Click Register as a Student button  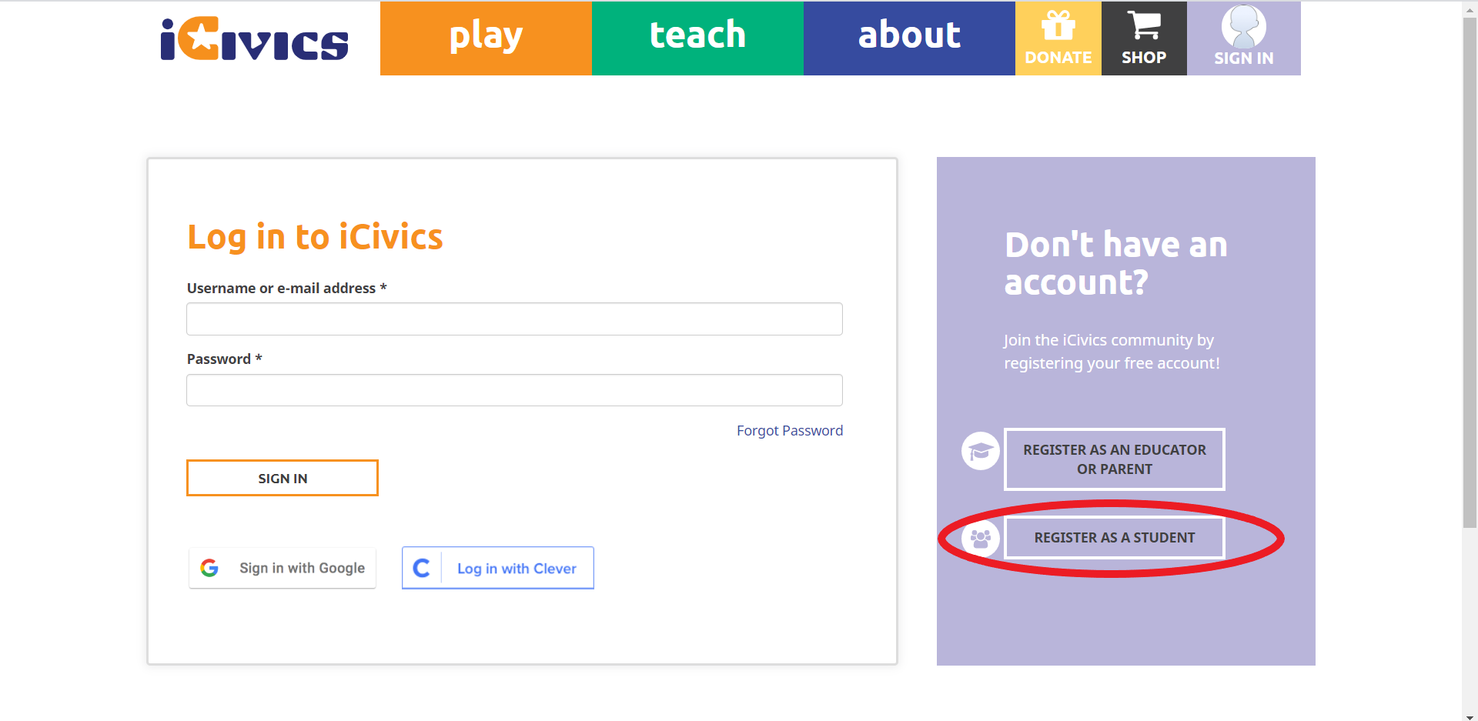(1115, 537)
